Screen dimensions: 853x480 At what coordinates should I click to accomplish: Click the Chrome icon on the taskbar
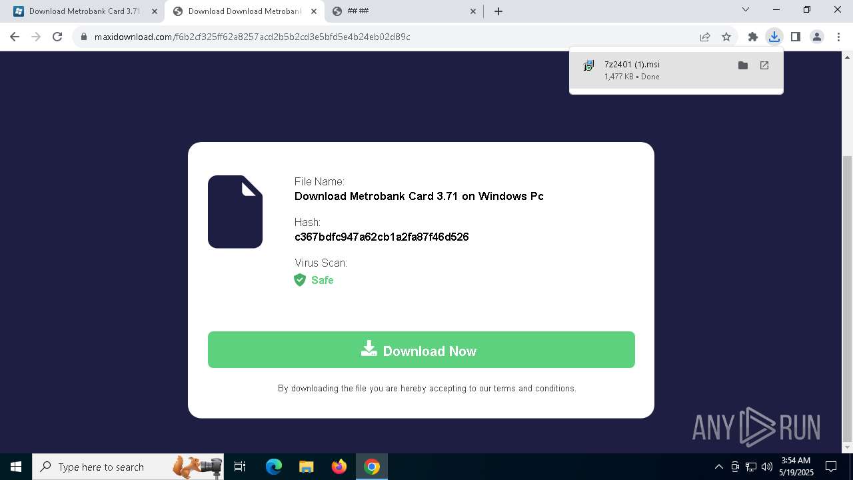point(372,467)
